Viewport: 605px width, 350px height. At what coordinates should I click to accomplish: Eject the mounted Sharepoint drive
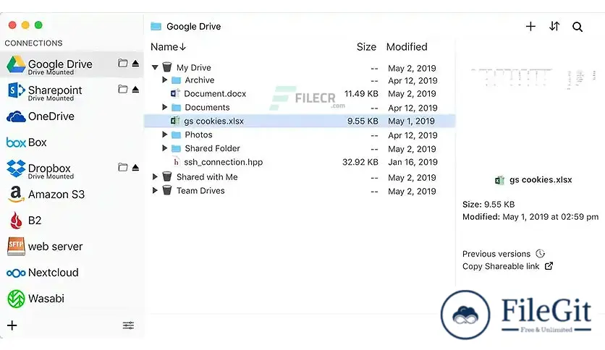(x=135, y=90)
